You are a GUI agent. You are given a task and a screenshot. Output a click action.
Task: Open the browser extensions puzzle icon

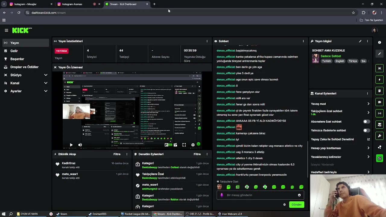(363, 13)
